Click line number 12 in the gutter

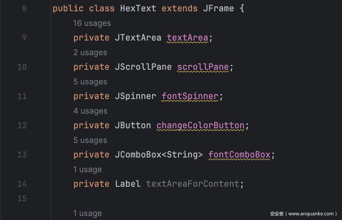(22, 125)
